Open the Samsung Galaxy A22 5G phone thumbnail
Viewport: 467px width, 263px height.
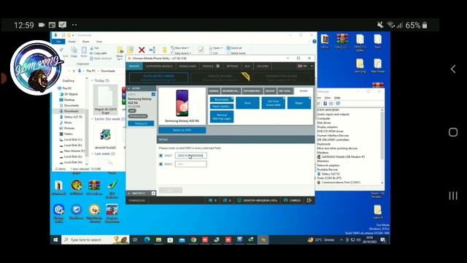182,103
